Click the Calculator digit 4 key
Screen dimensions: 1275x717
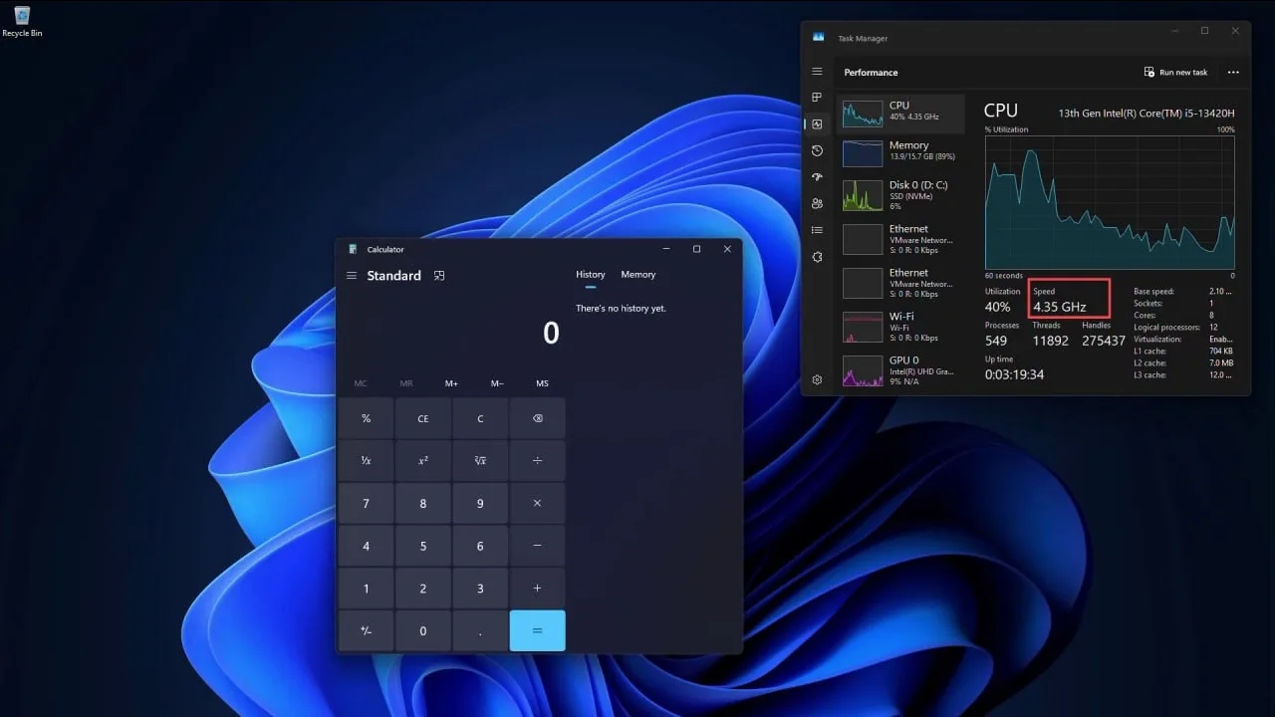[x=366, y=546]
